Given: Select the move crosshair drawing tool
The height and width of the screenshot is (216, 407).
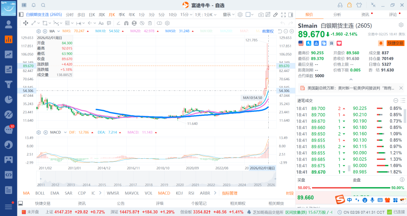Looking at the screenshot, I should pyautogui.click(x=26, y=23).
